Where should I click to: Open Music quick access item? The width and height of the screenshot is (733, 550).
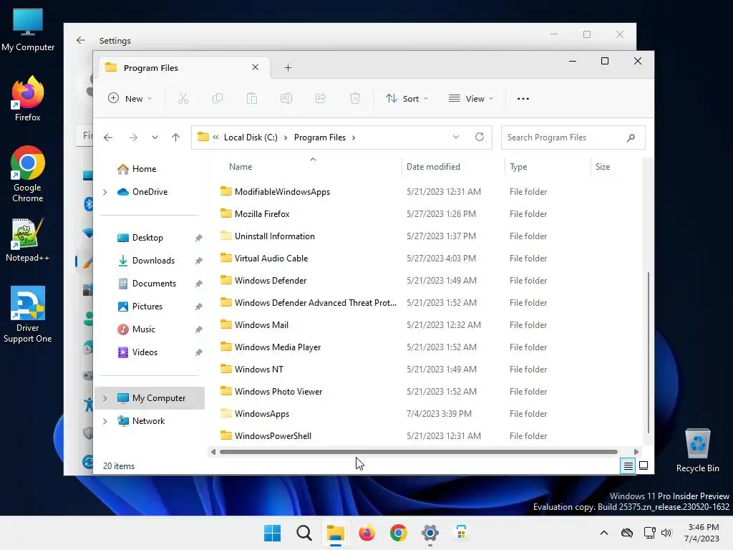143,329
